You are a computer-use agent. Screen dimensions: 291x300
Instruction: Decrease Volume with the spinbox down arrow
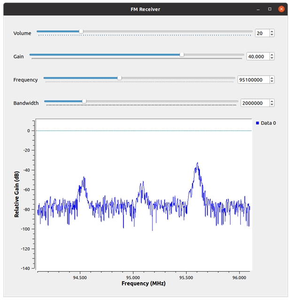click(272, 35)
